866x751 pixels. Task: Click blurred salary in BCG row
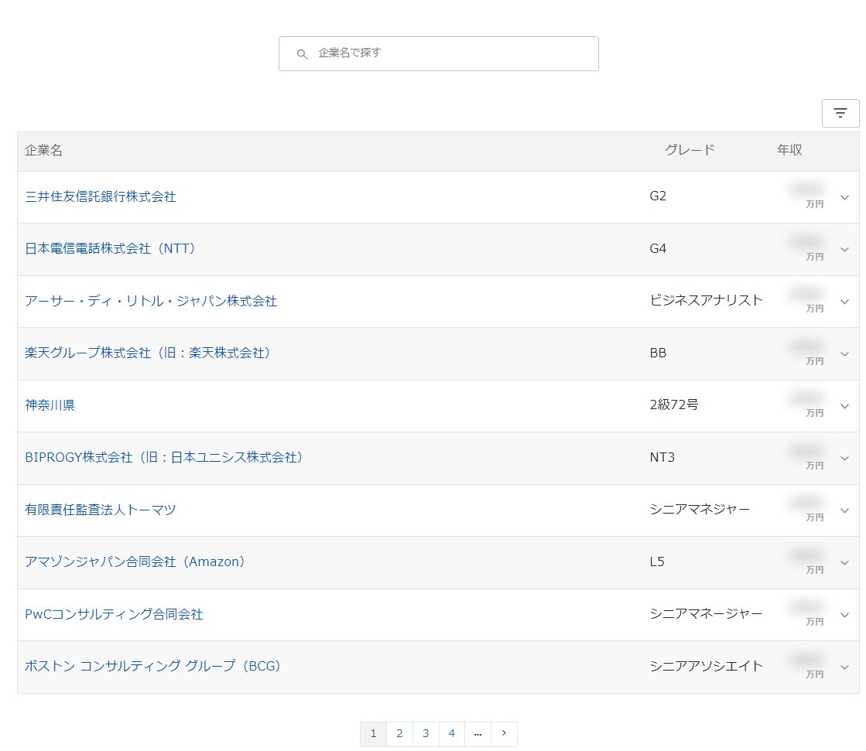point(806,660)
